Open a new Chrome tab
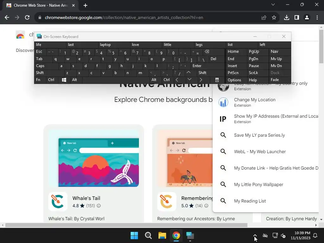324x243 pixels. [x=85, y=5]
